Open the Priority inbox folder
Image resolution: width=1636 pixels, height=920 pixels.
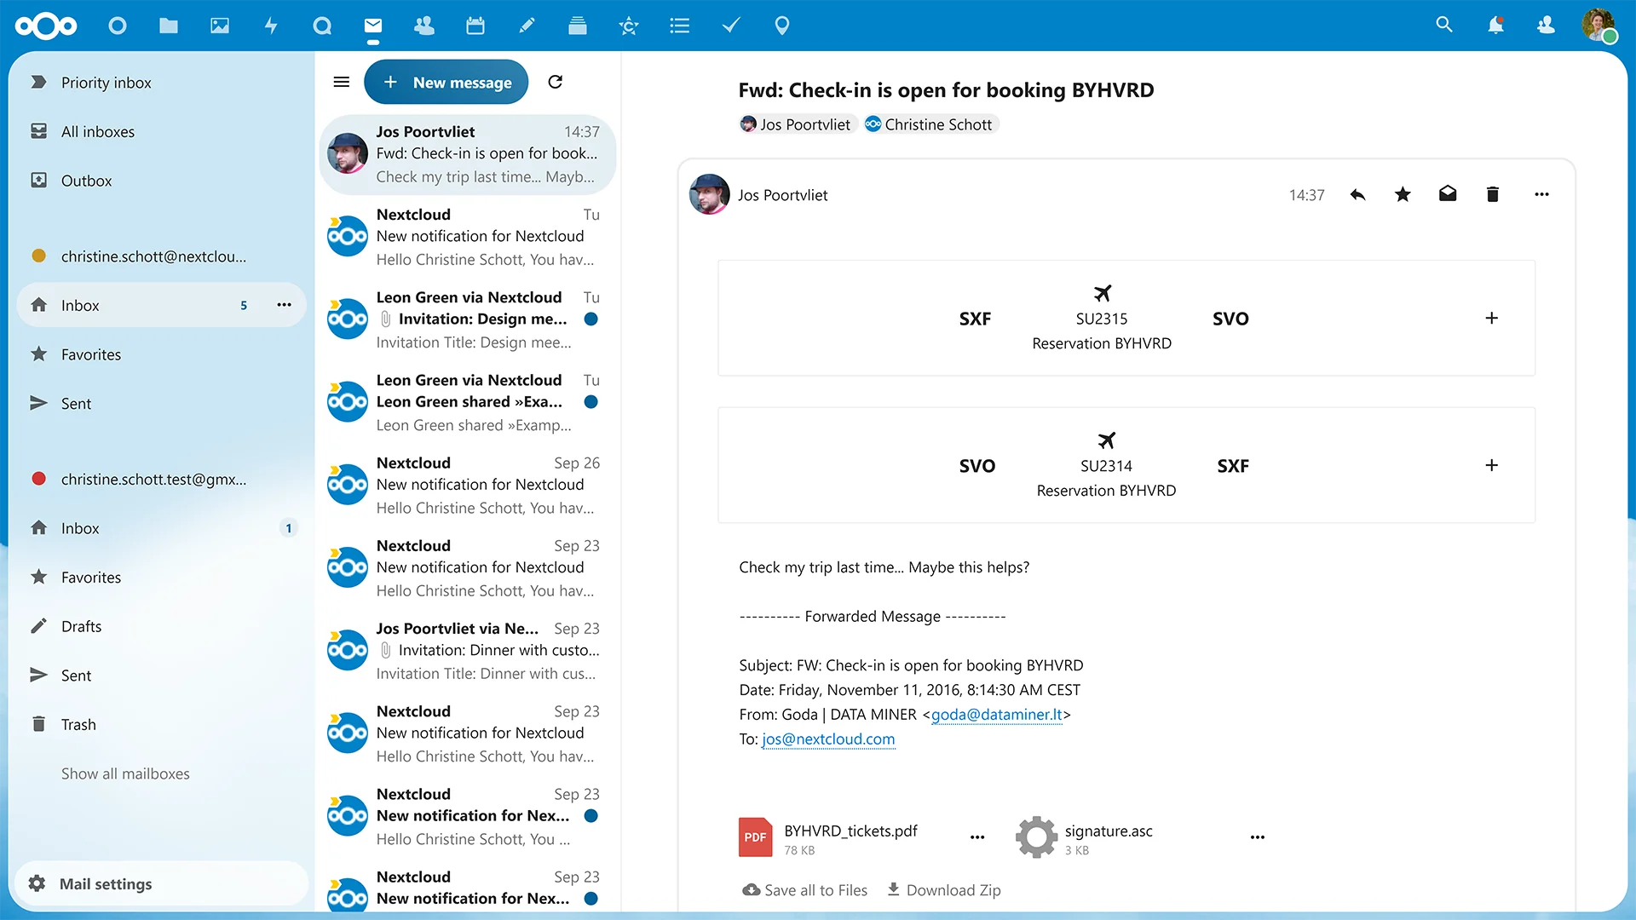point(106,82)
